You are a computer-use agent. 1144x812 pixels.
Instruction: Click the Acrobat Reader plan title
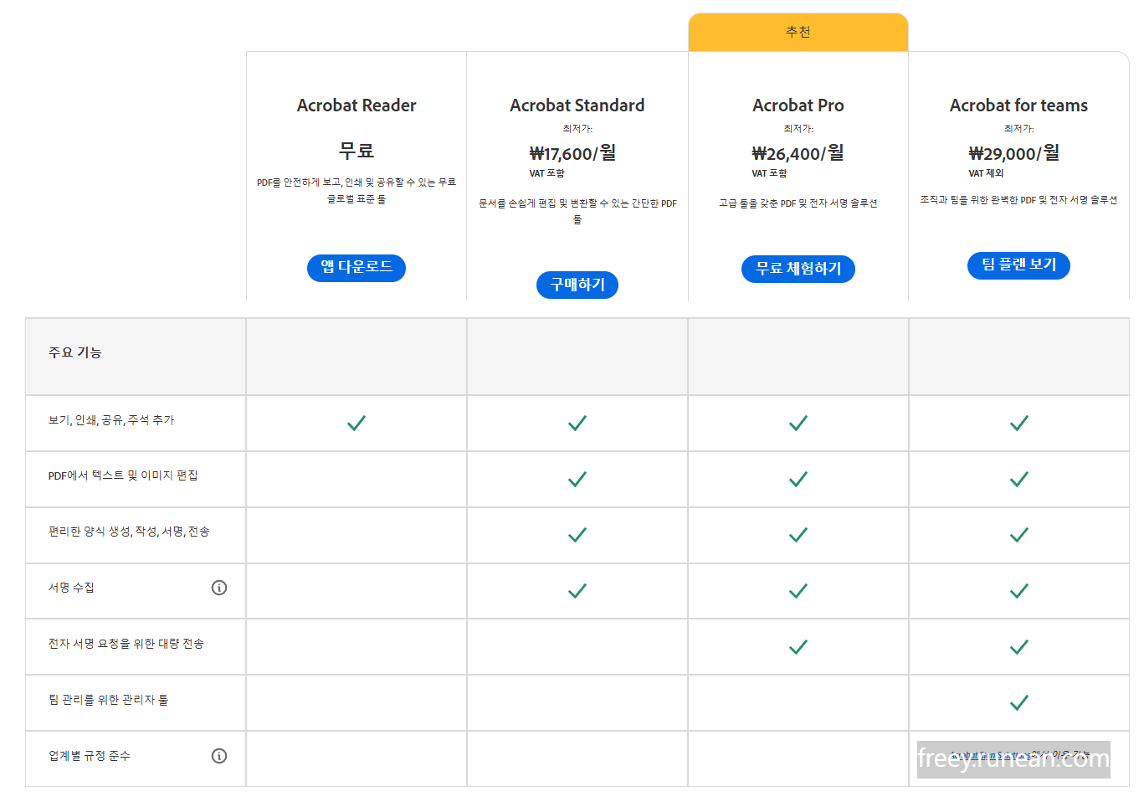click(357, 105)
